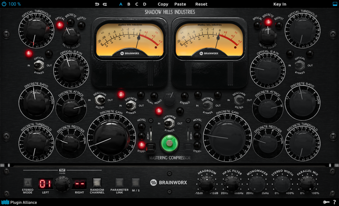Click the Right channel number display

tap(79, 184)
